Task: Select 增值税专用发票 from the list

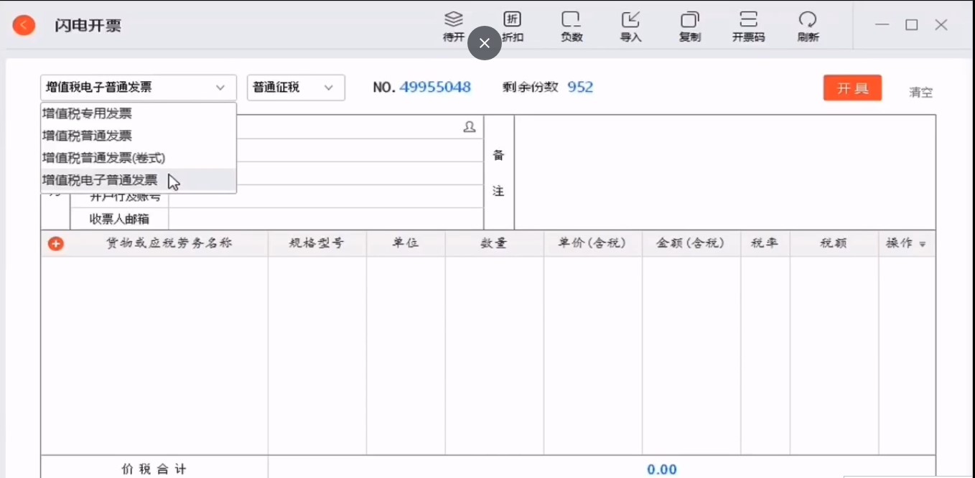Action: [x=86, y=113]
